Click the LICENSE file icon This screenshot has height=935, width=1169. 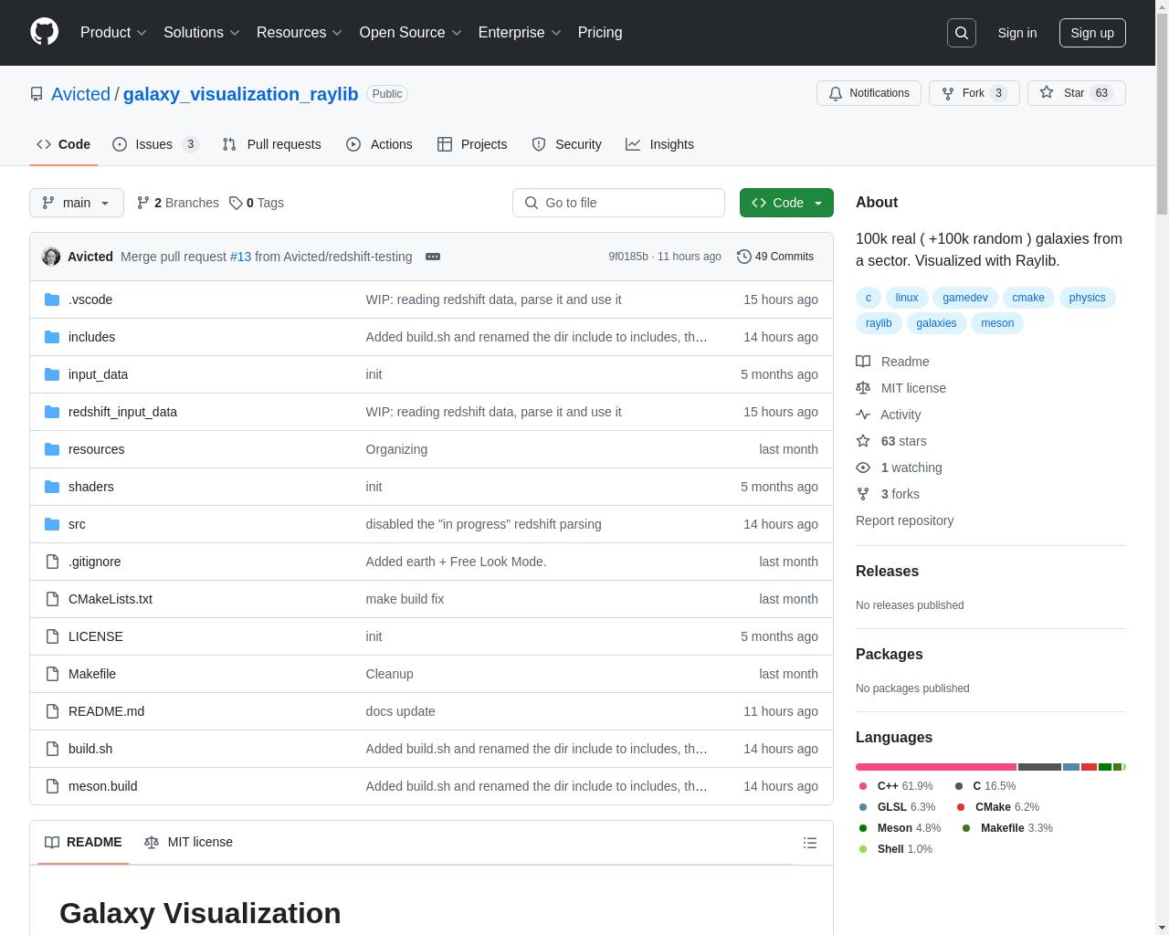tap(52, 636)
